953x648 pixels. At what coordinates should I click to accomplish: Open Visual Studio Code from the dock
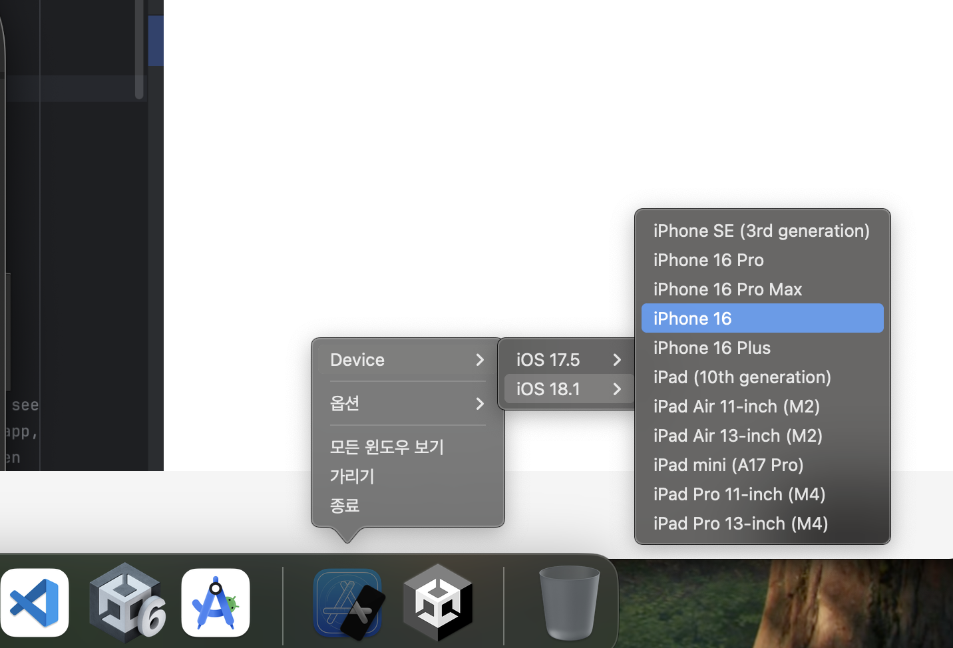34,603
